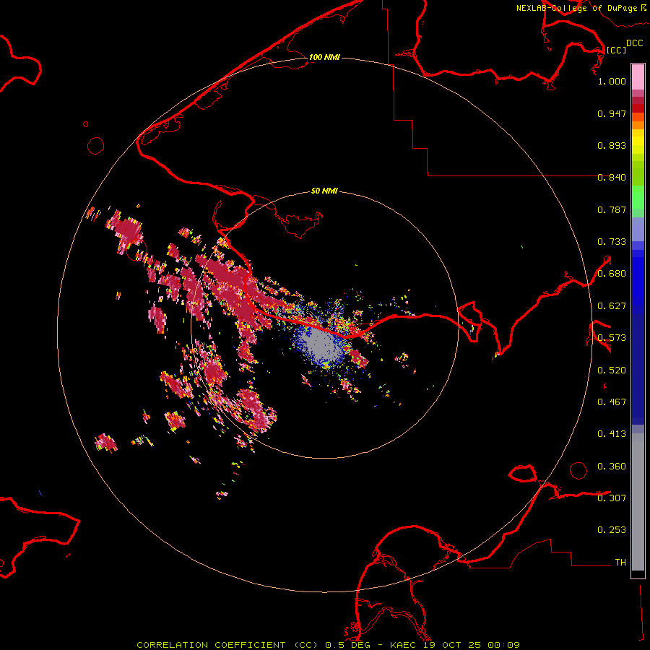Select the 0.840 color scale value
The height and width of the screenshot is (650, 650).
click(x=612, y=178)
